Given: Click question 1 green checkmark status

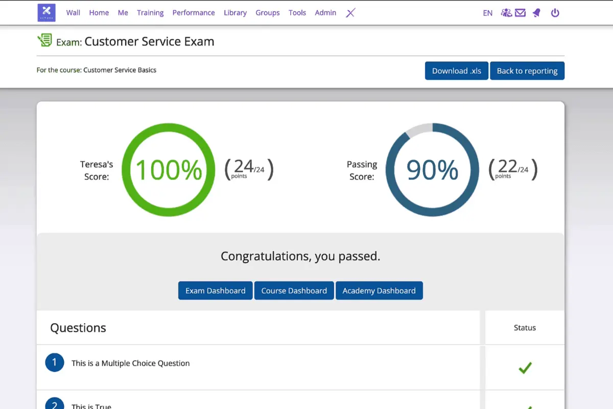Looking at the screenshot, I should coord(525,368).
